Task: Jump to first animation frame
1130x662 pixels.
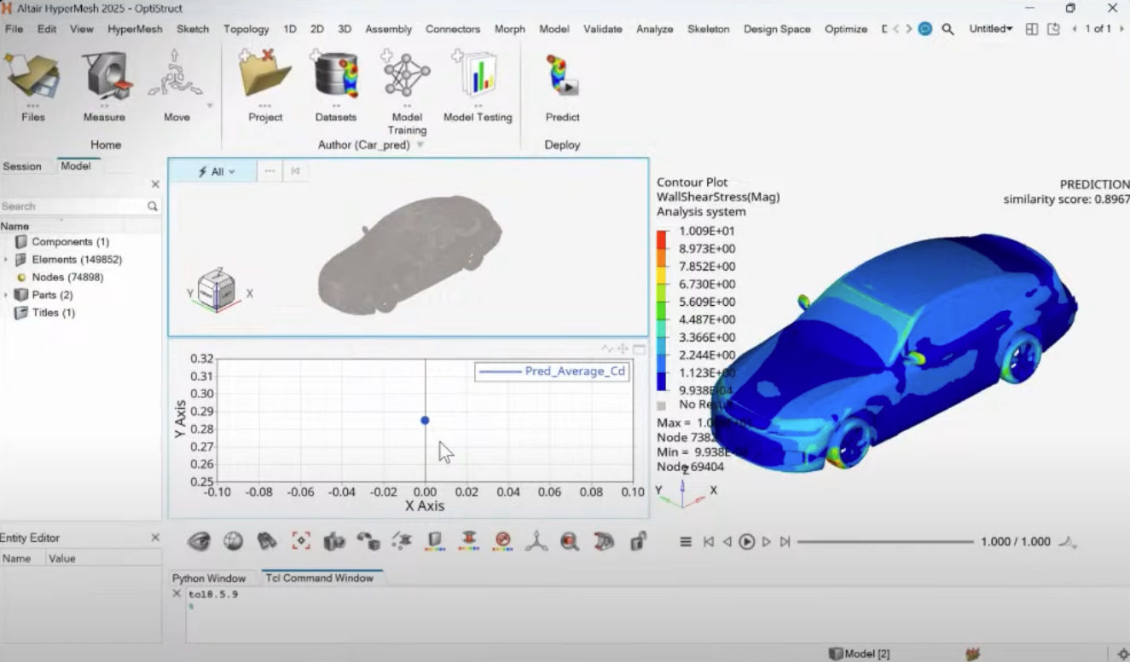Action: [x=708, y=542]
